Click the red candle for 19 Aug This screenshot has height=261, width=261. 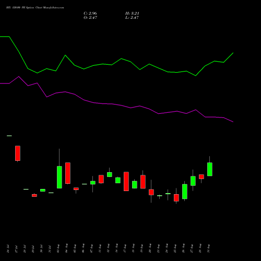tap(143, 182)
